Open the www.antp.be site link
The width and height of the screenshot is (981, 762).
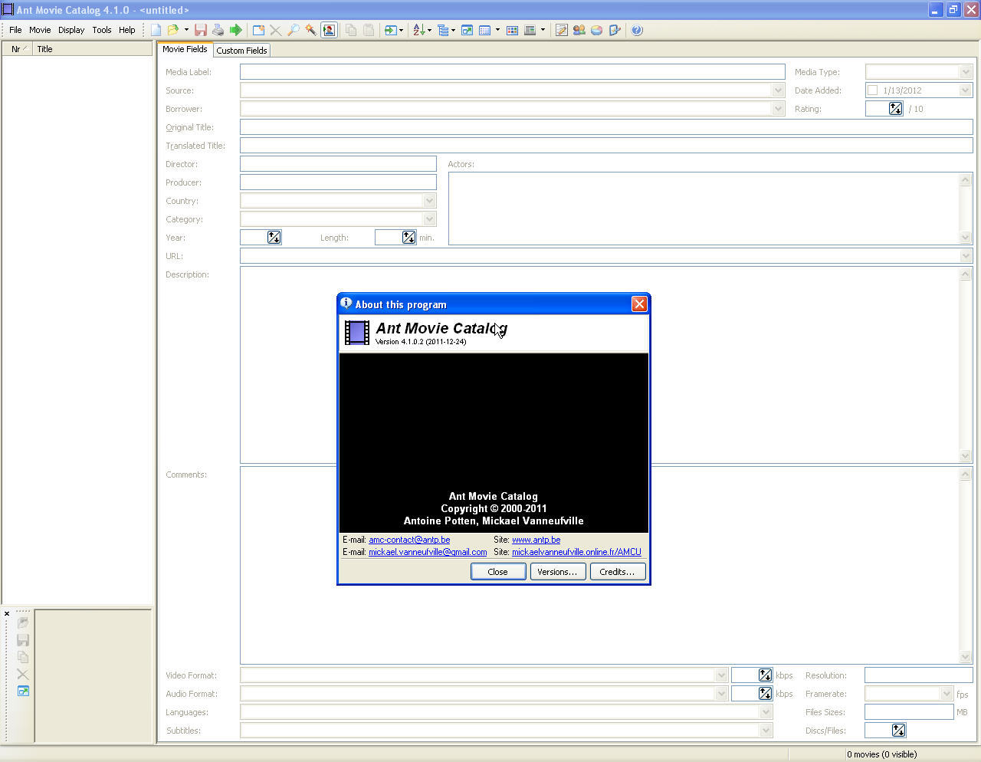tap(536, 540)
